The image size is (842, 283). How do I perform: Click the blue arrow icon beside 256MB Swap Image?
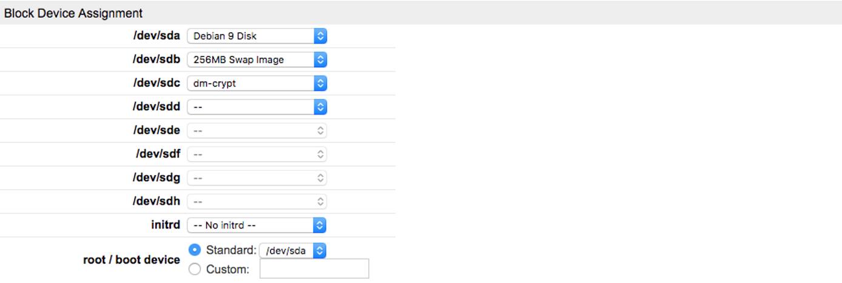[x=320, y=60]
